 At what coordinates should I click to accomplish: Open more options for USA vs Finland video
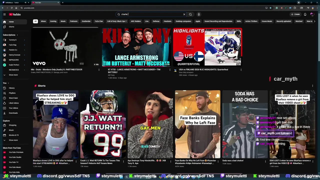pos(241,70)
